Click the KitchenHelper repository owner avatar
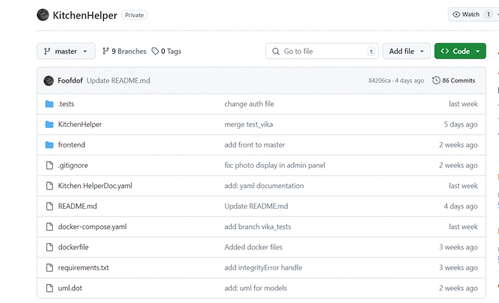Screen dimensions: 499x303 pyautogui.click(x=43, y=15)
